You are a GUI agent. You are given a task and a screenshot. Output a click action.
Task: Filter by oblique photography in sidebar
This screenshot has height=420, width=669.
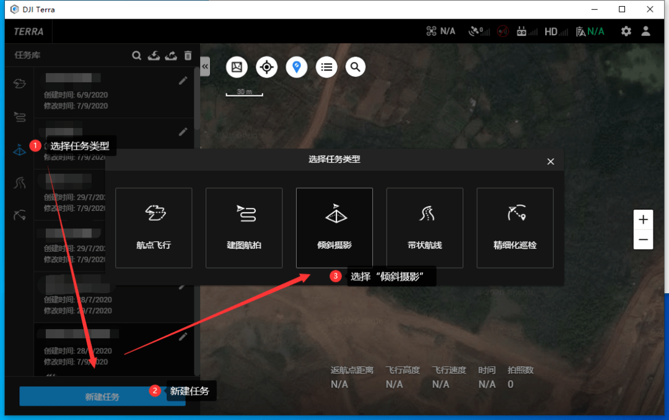click(x=19, y=150)
